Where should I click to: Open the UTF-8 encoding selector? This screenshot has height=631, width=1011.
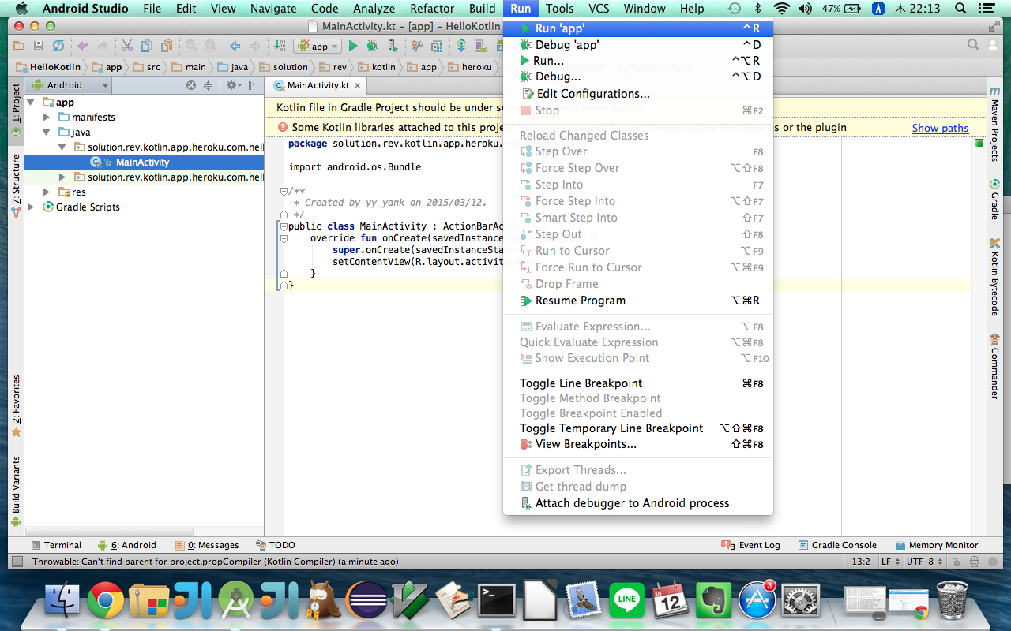pos(925,562)
